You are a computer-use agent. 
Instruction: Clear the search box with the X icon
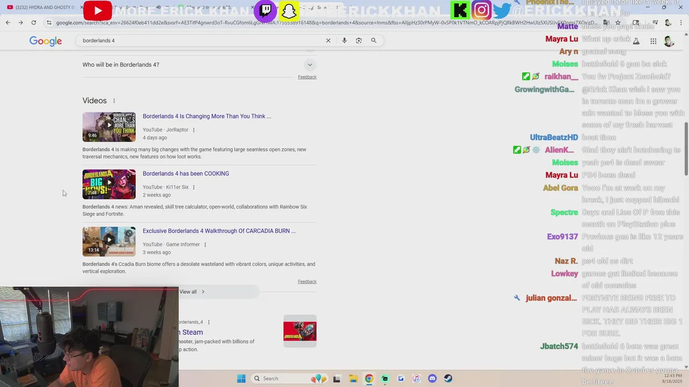(328, 40)
